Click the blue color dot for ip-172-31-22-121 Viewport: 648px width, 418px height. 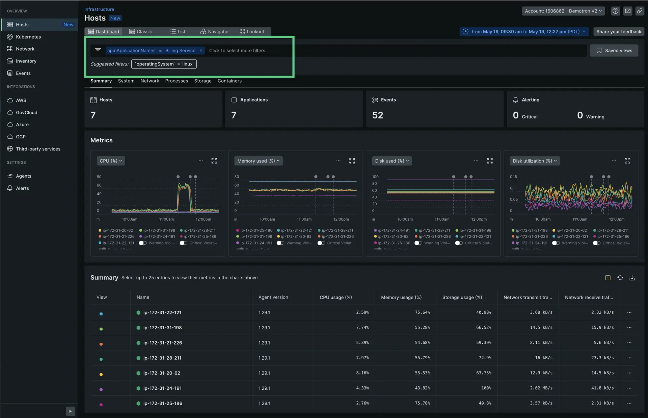pos(101,314)
